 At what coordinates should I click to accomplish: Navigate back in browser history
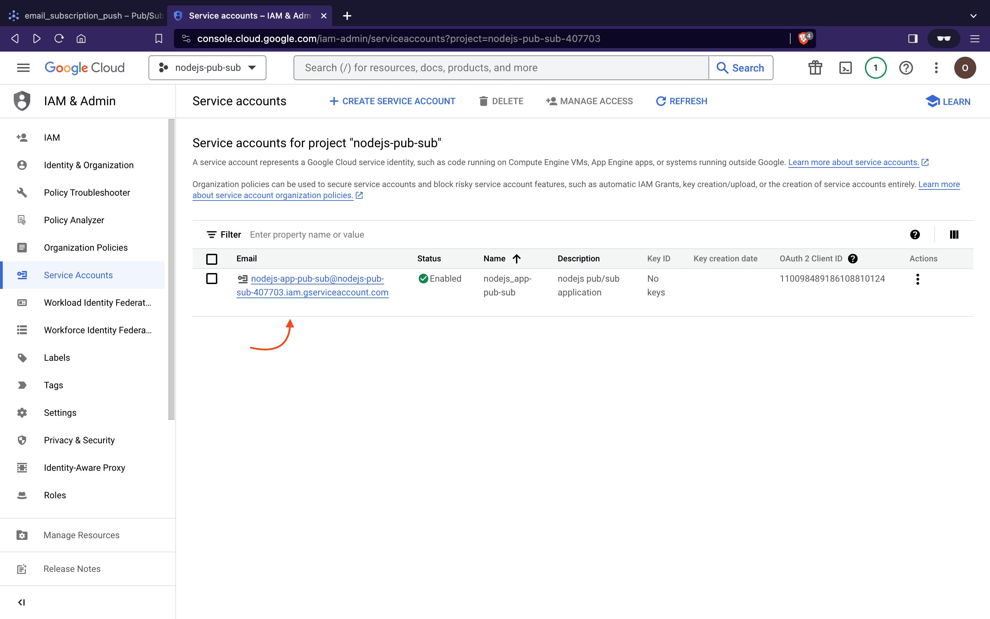[x=15, y=39]
